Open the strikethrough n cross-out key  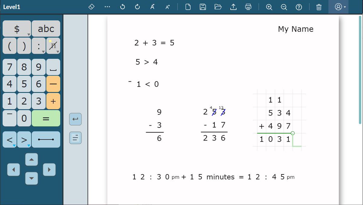[53, 46]
